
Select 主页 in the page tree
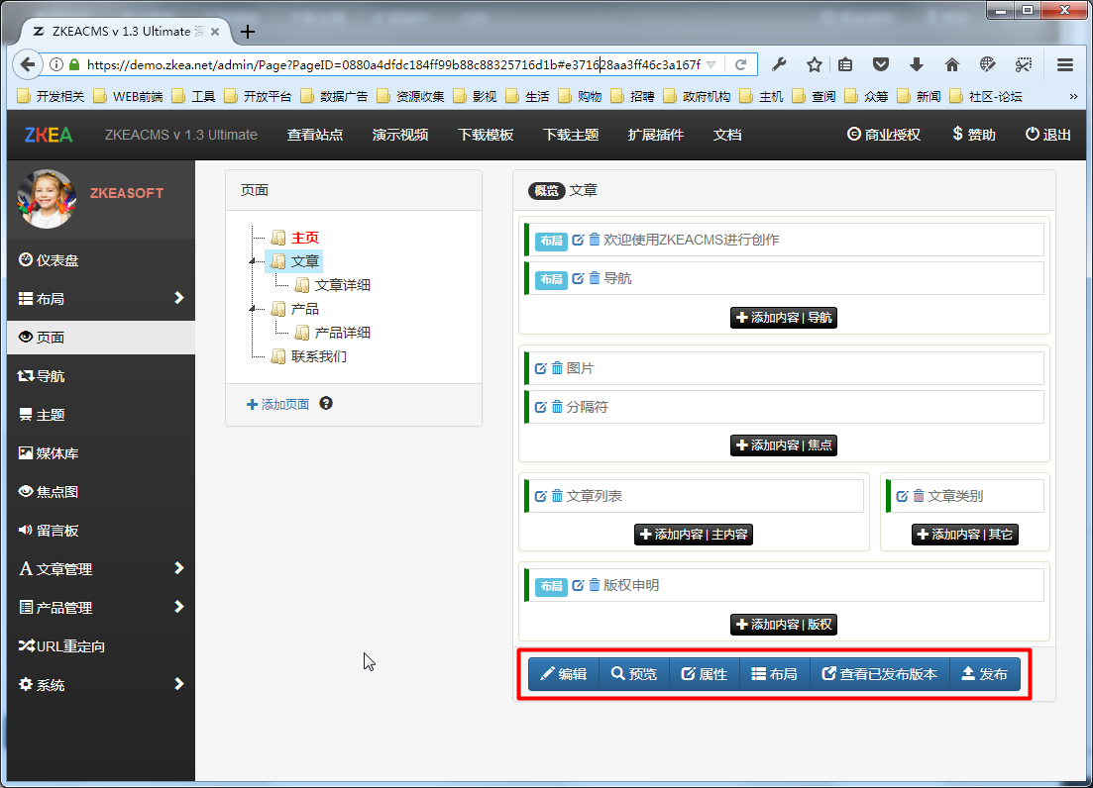[305, 238]
